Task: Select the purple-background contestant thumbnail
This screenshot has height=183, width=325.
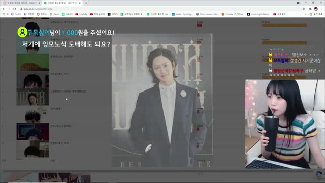Action: (32, 131)
